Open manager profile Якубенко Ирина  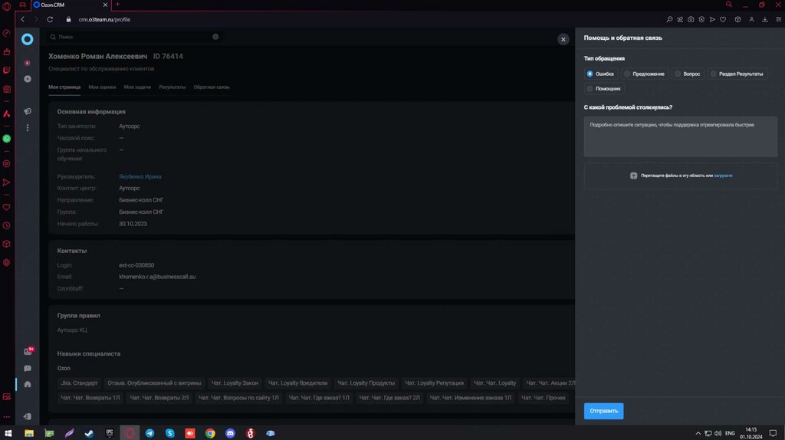tap(140, 177)
